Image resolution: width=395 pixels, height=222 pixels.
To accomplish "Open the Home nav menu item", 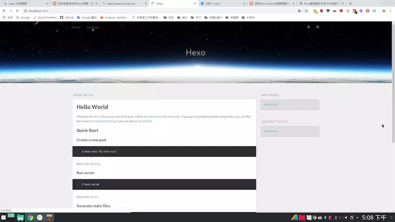I will point(76,27).
